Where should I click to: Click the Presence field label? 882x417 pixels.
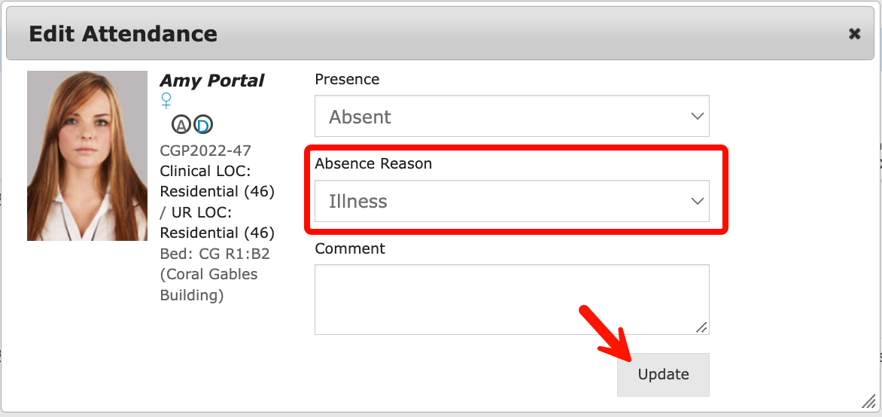(x=347, y=79)
